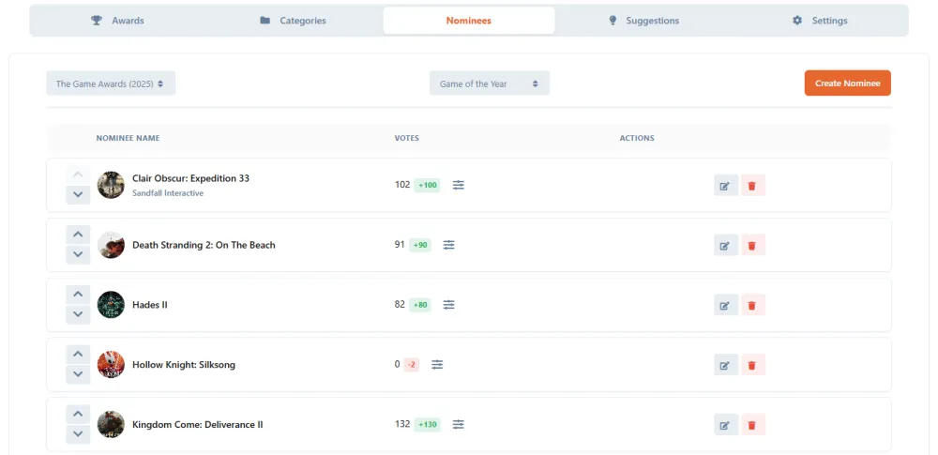Image resolution: width=938 pixels, height=455 pixels.
Task: Move Hades II down one position
Action: 78,314
